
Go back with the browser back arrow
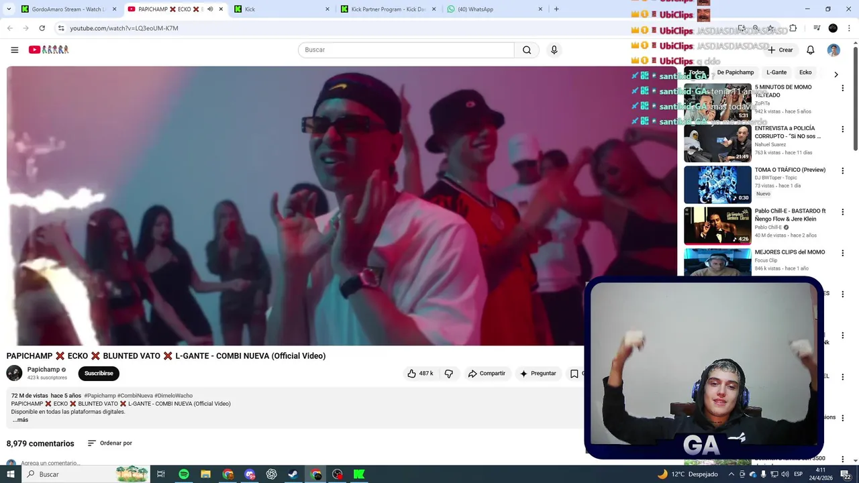coord(10,28)
